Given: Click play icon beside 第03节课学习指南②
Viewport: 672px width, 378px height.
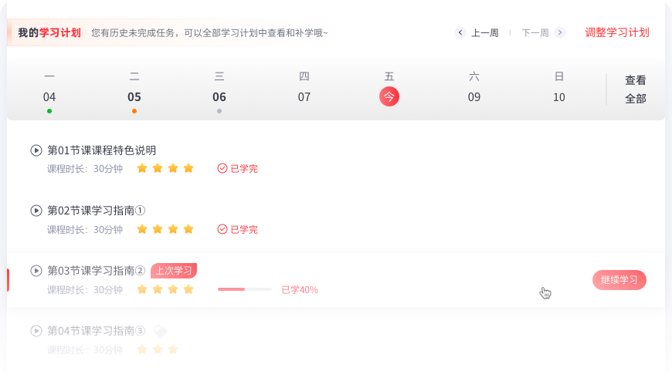Looking at the screenshot, I should (x=36, y=271).
